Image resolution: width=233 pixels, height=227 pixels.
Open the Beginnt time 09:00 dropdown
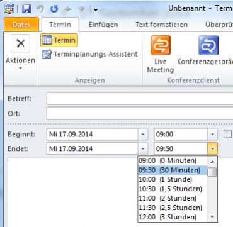(212, 135)
